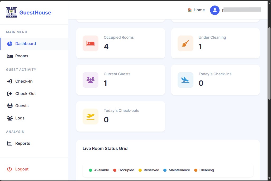Click the yellow plane Check-outs icon
This screenshot has width=271, height=181.
click(91, 117)
